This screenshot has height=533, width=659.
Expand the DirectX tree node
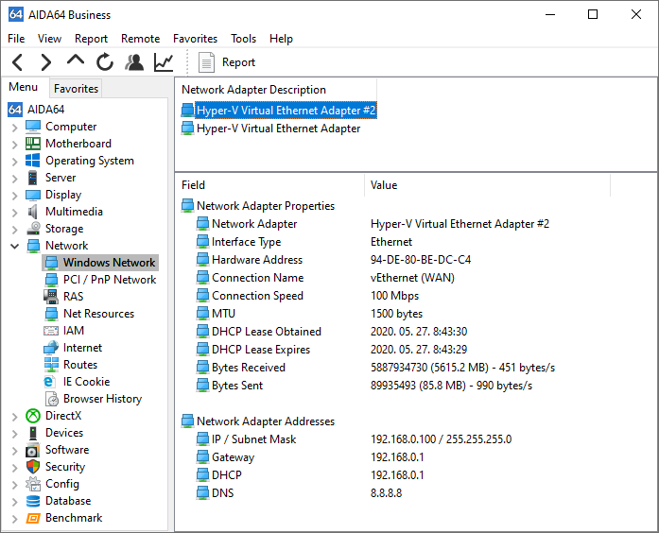tap(15, 417)
